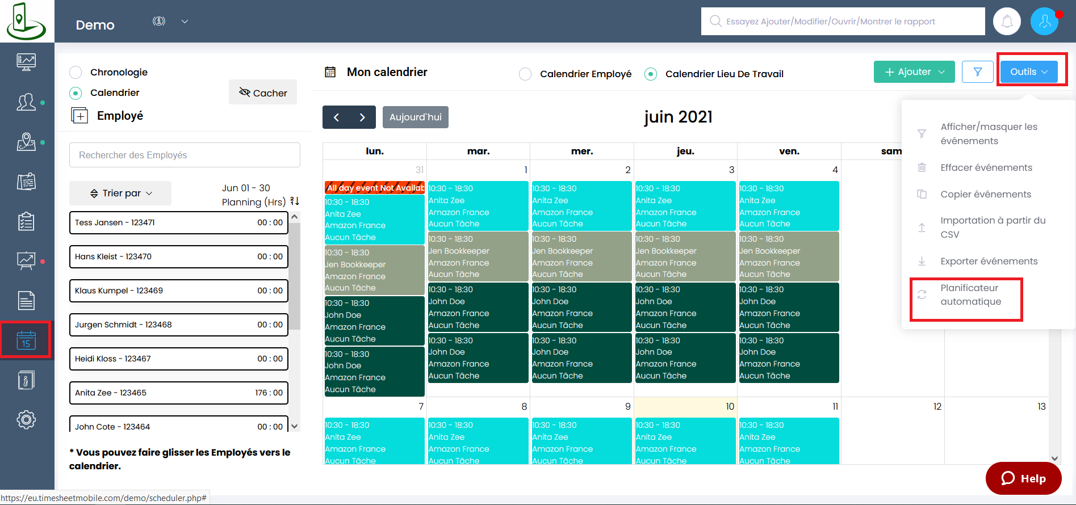
Task: Select Exporter événements menu item
Action: pyautogui.click(x=989, y=262)
